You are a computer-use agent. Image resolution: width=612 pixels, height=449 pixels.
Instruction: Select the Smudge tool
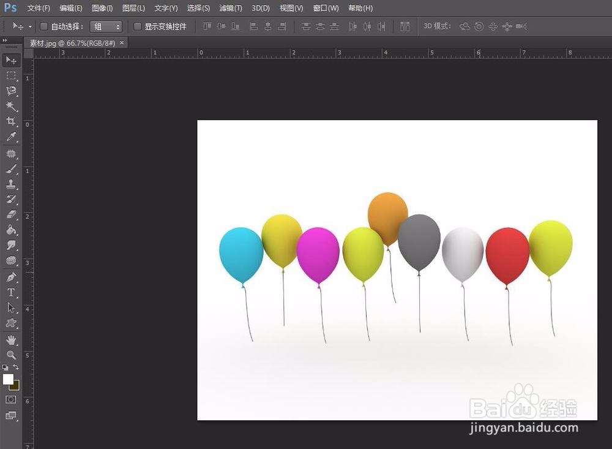tap(11, 245)
